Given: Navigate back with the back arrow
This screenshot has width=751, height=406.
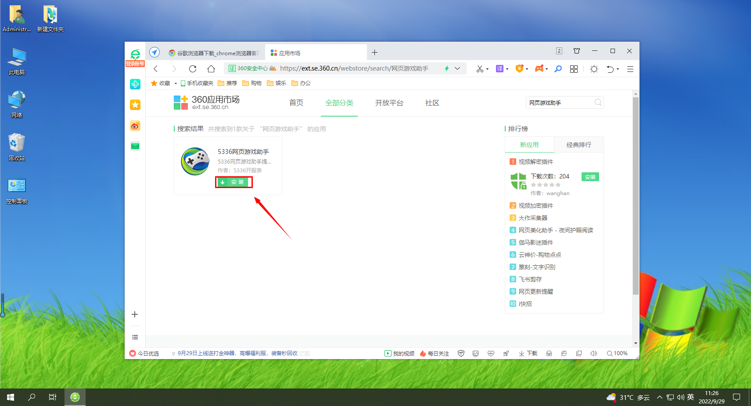Looking at the screenshot, I should coord(155,69).
